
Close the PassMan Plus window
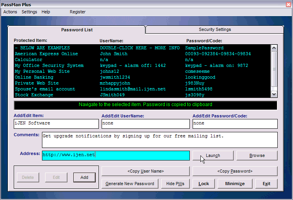point(289,4)
